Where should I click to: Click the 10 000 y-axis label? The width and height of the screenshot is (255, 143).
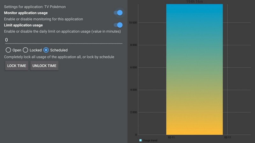coord(133,23)
